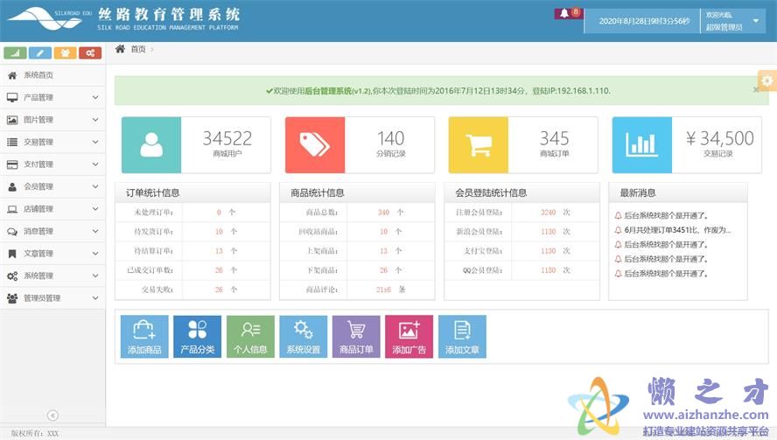Viewport: 777px width, 440px height.
Task: Click the orange users shortcut button
Action: pos(65,53)
